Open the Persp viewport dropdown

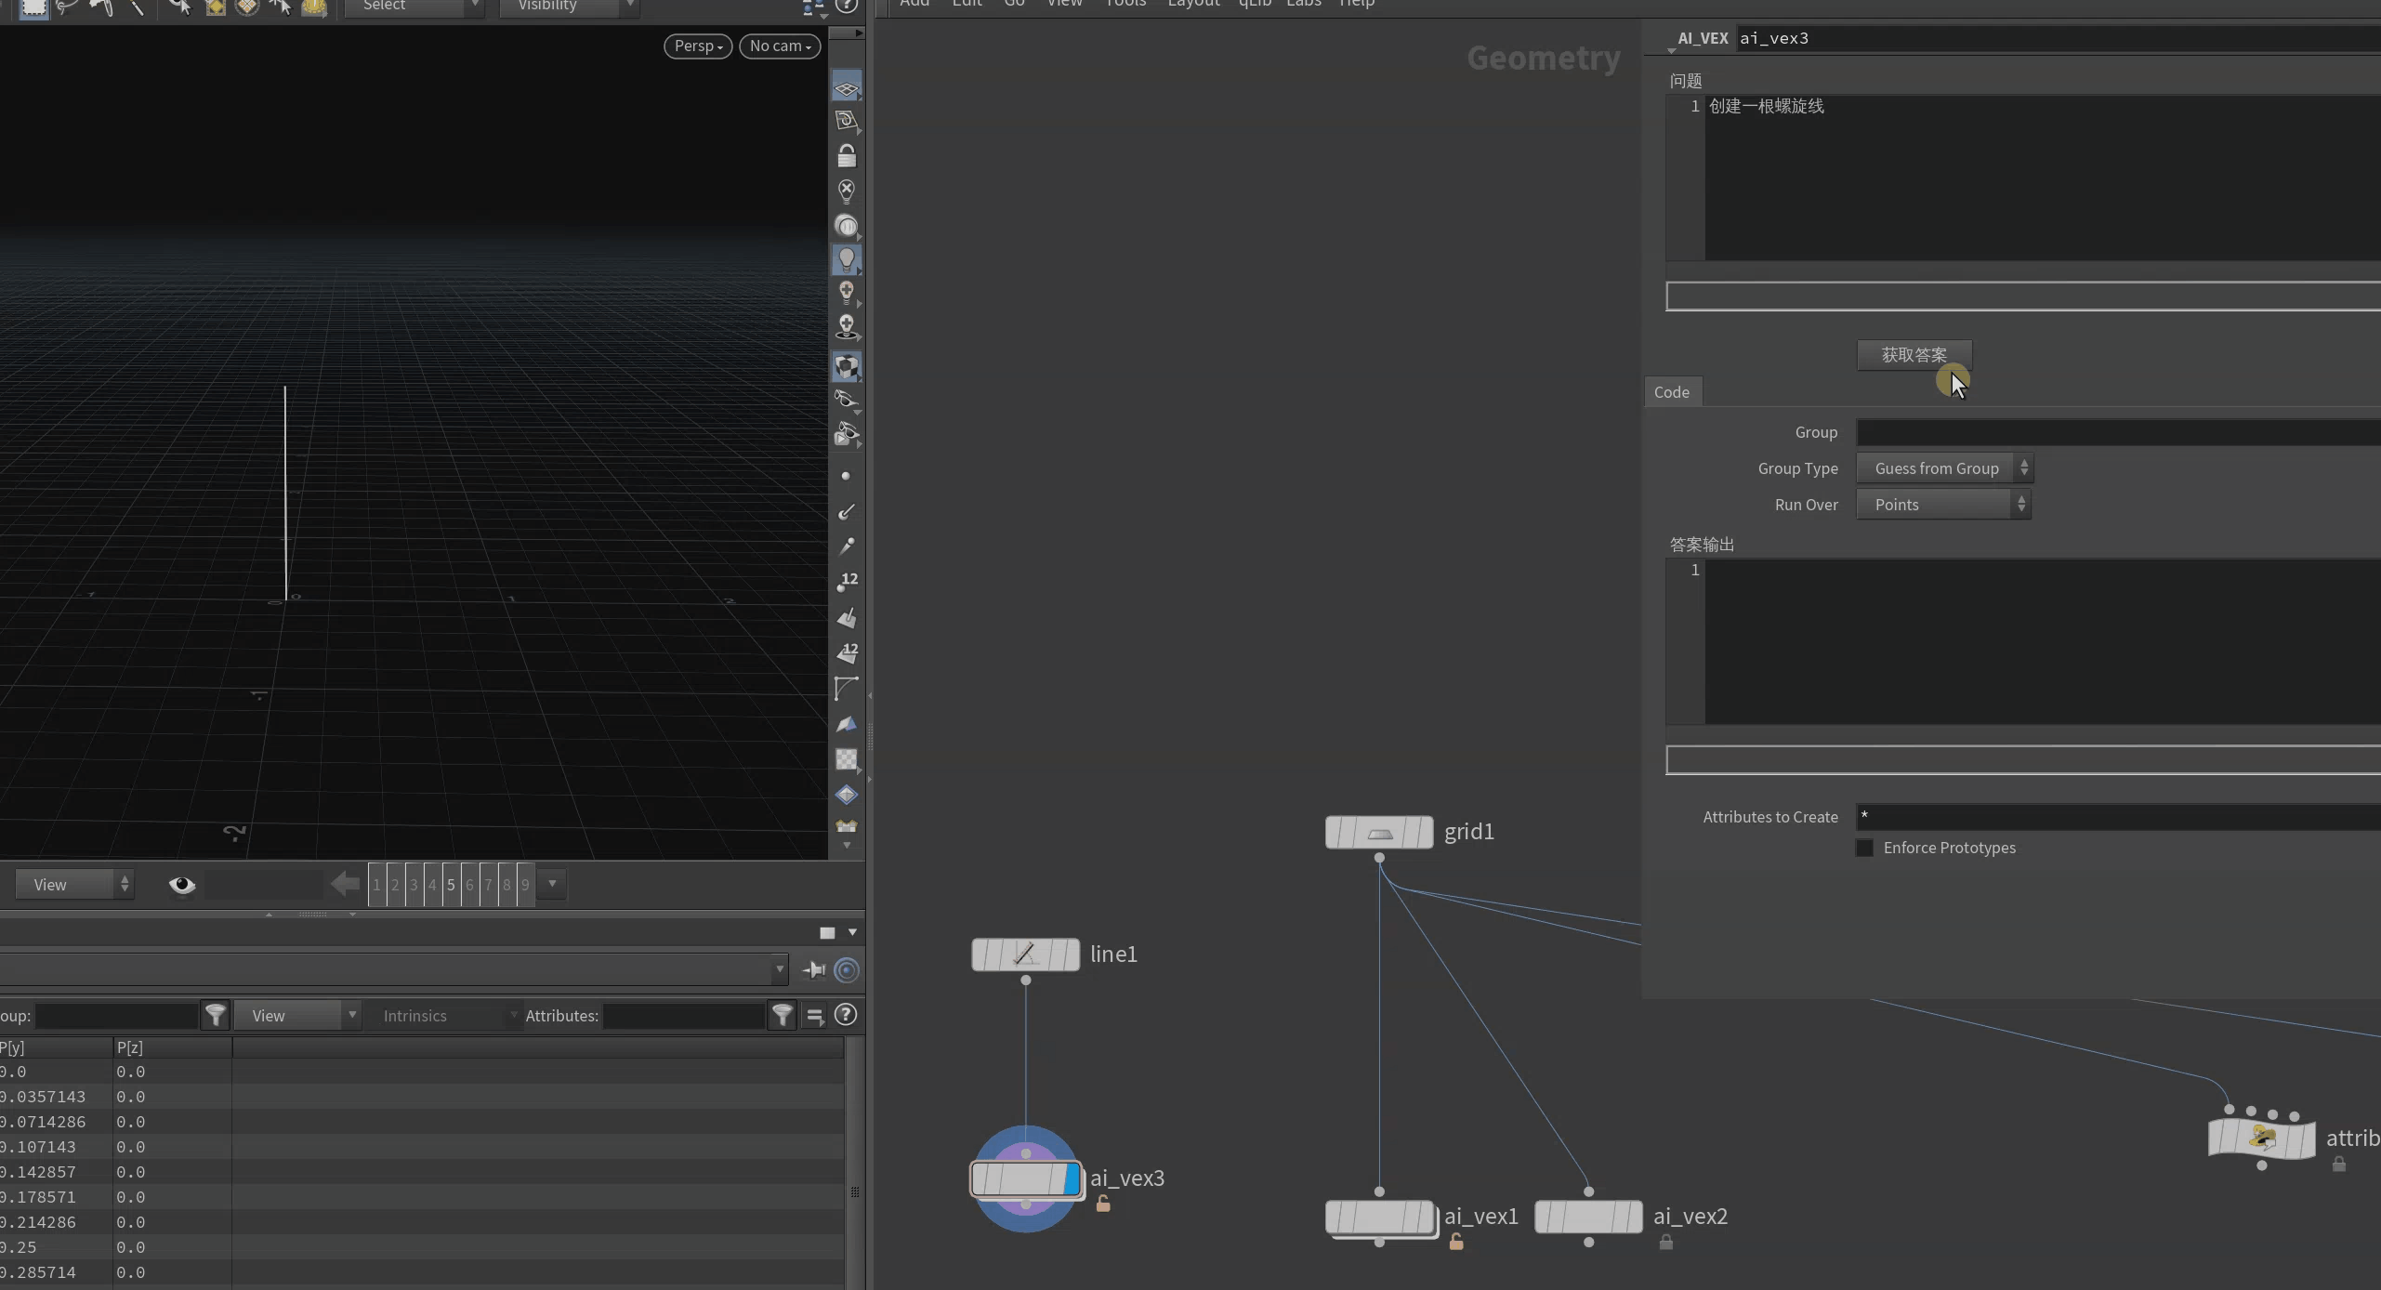(x=698, y=46)
